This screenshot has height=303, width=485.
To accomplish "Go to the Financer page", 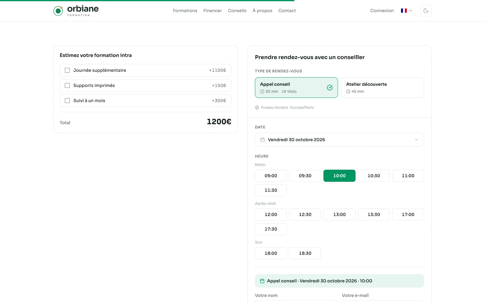I will pos(212,11).
